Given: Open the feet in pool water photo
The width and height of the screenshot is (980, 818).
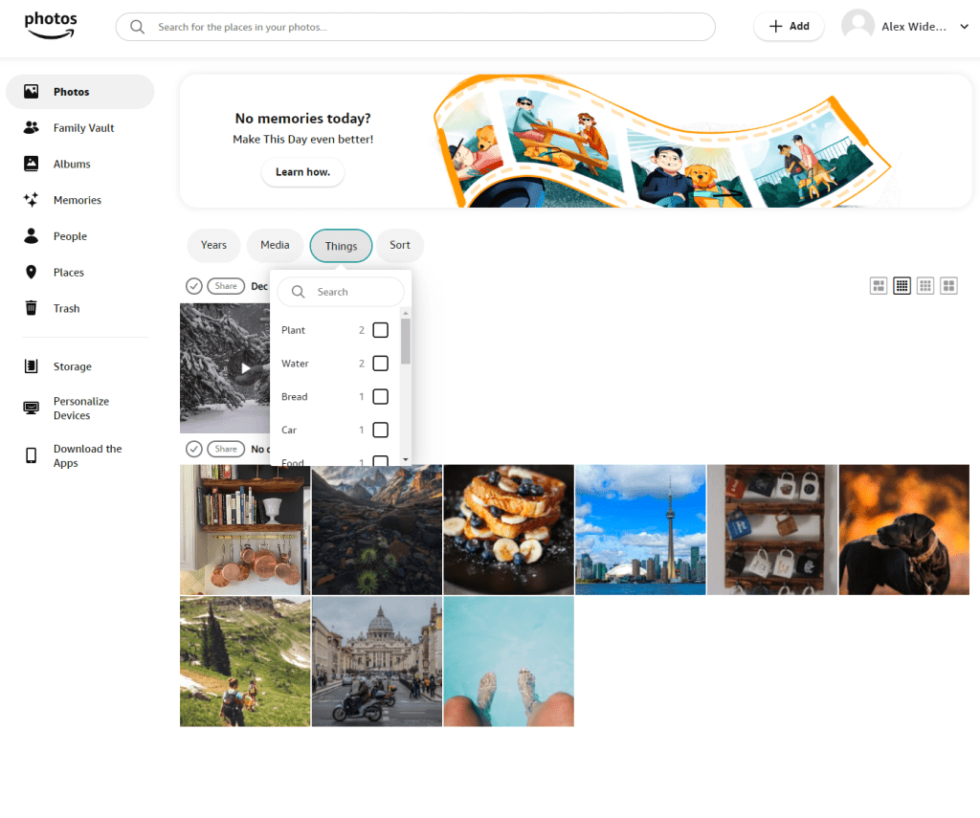Looking at the screenshot, I should point(509,661).
